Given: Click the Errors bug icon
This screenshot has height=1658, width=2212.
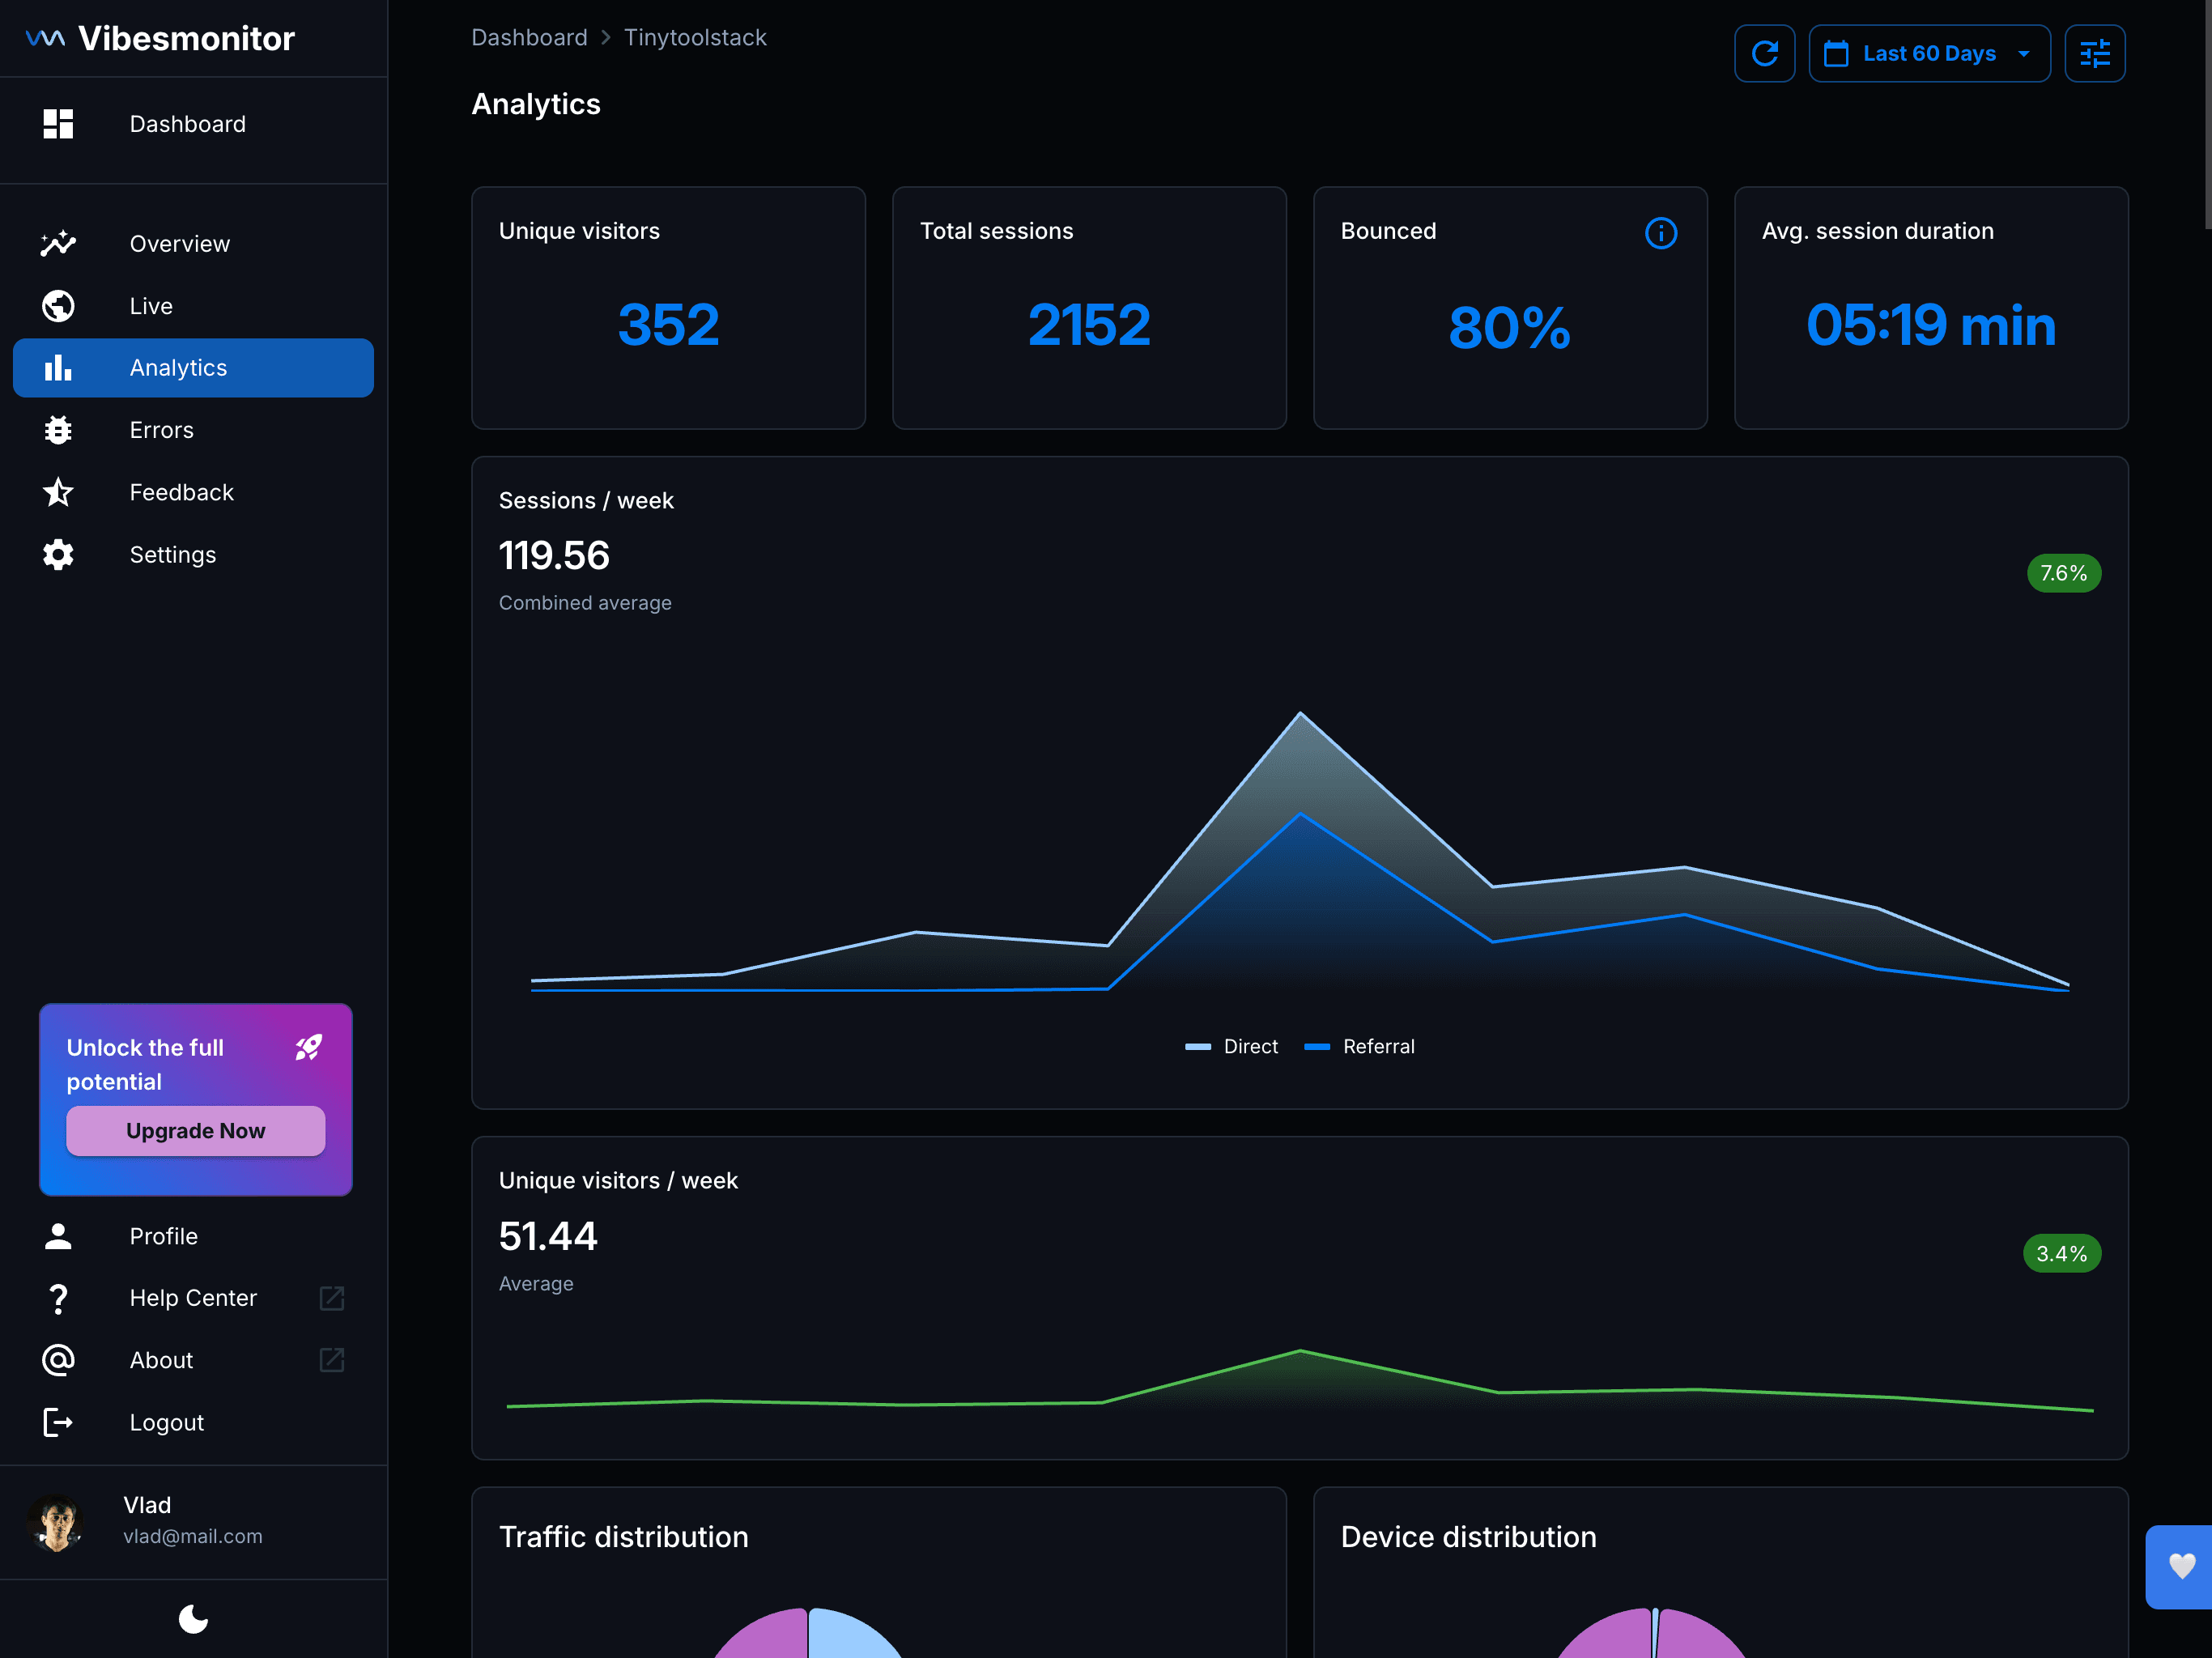Looking at the screenshot, I should [x=58, y=429].
